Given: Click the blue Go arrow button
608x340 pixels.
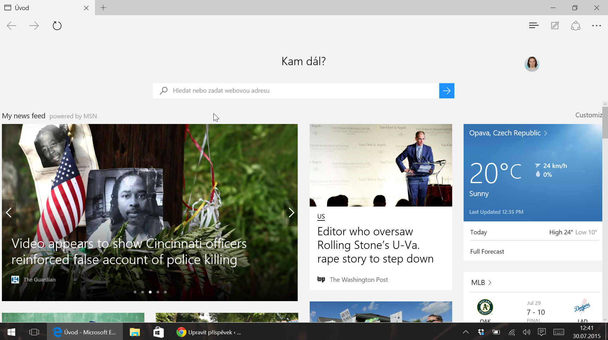Looking at the screenshot, I should pyautogui.click(x=446, y=91).
